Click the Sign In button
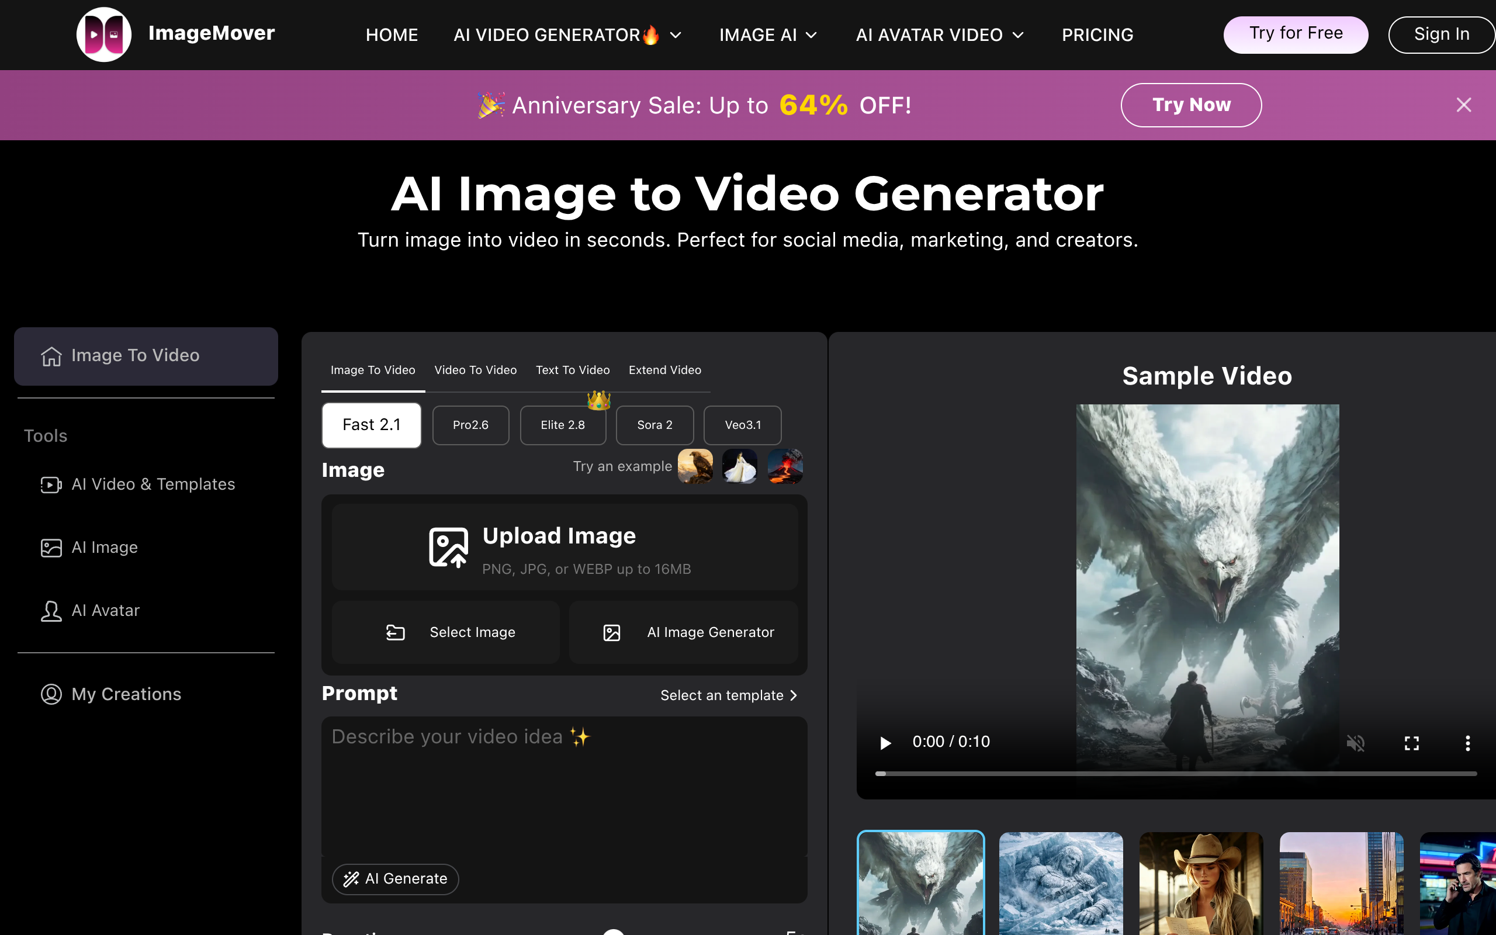The image size is (1496, 935). click(1442, 34)
